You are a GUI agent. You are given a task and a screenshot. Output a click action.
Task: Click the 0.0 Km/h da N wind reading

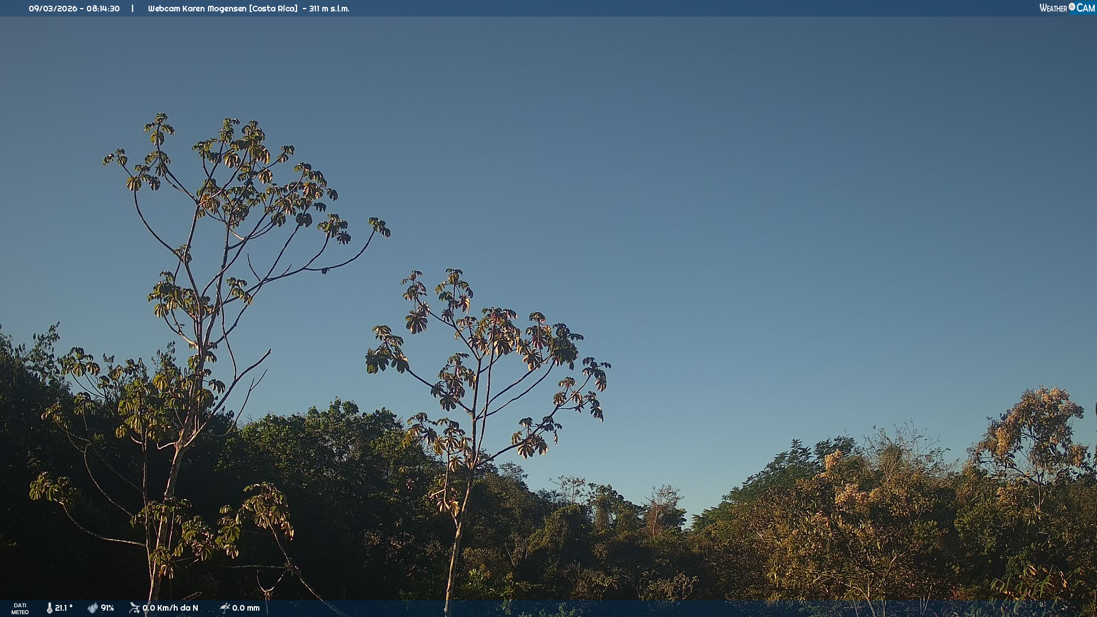click(170, 608)
